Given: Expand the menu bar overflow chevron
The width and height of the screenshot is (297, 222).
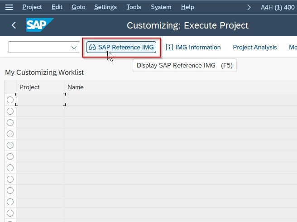Looking at the screenshot, I should pyautogui.click(x=249, y=7).
